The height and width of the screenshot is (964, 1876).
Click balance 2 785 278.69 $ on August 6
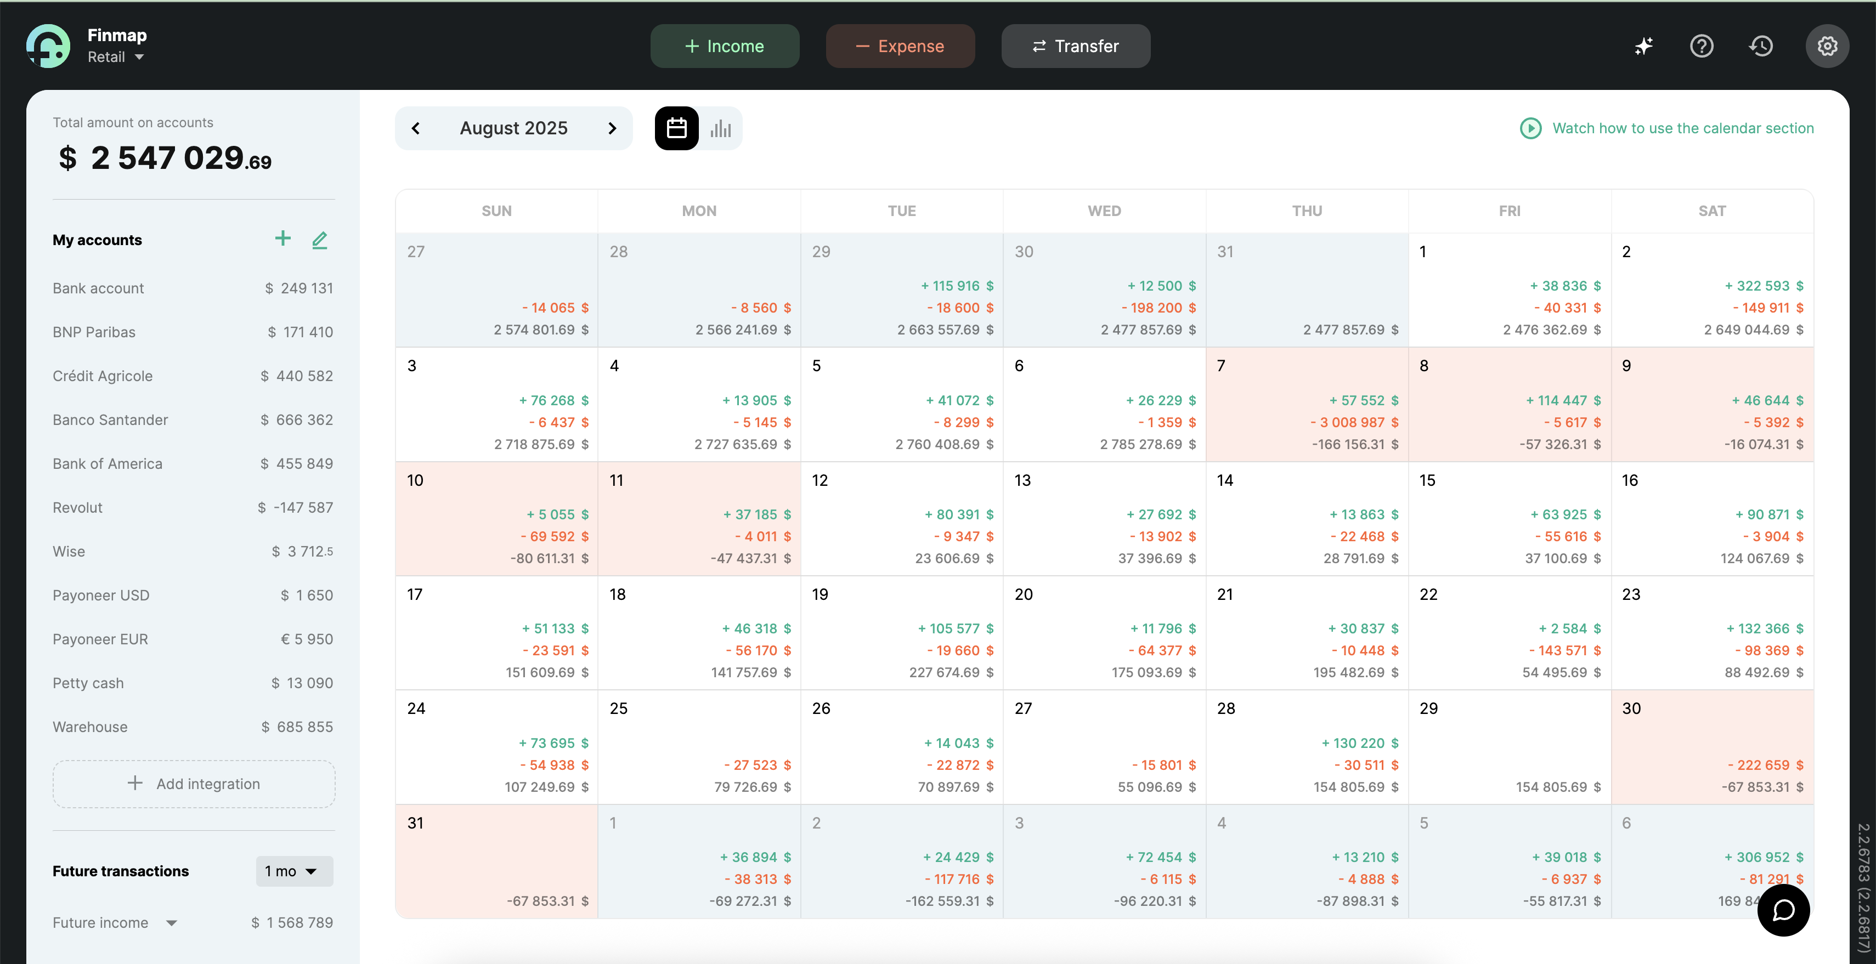coord(1148,444)
